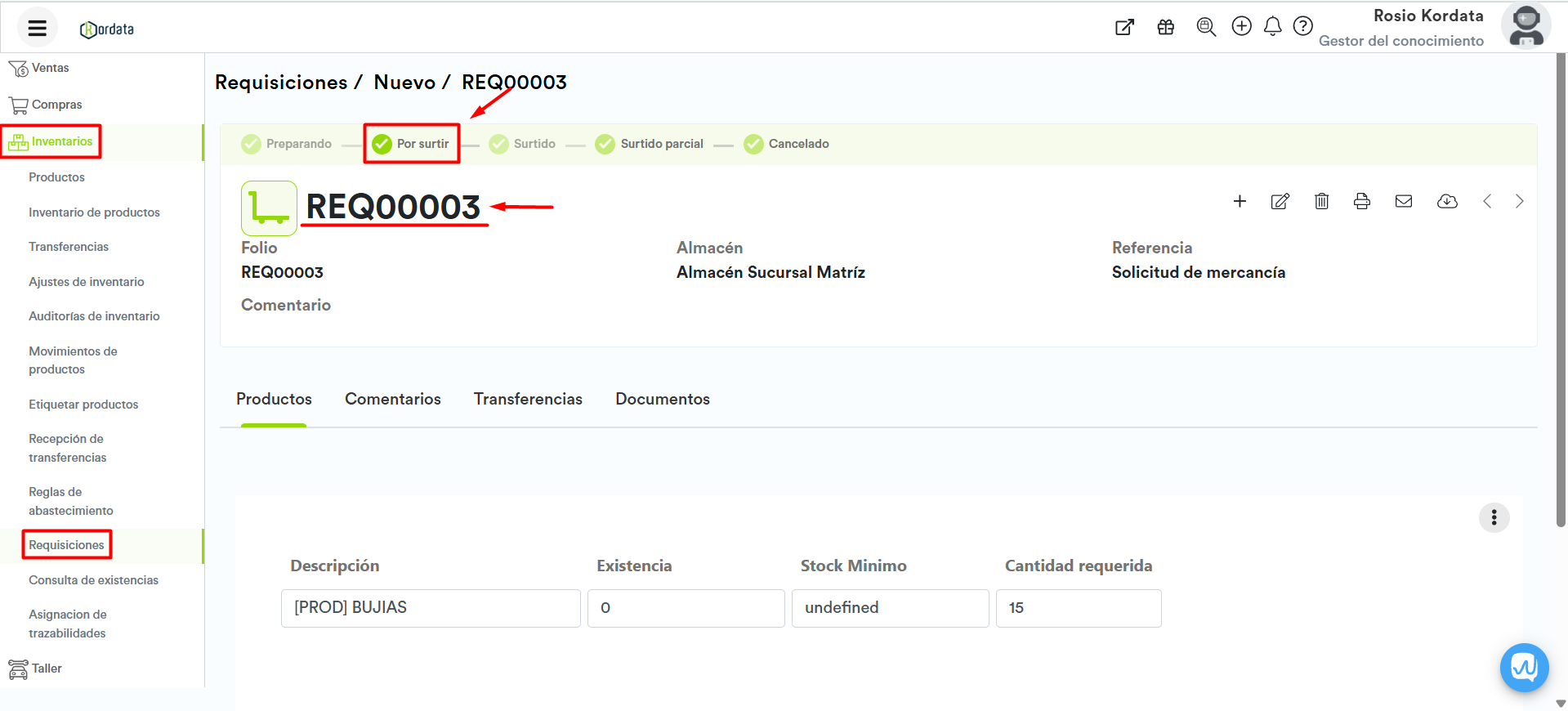The width and height of the screenshot is (1568, 711).
Task: Open Consulta de existencias in sidebar
Action: click(93, 580)
